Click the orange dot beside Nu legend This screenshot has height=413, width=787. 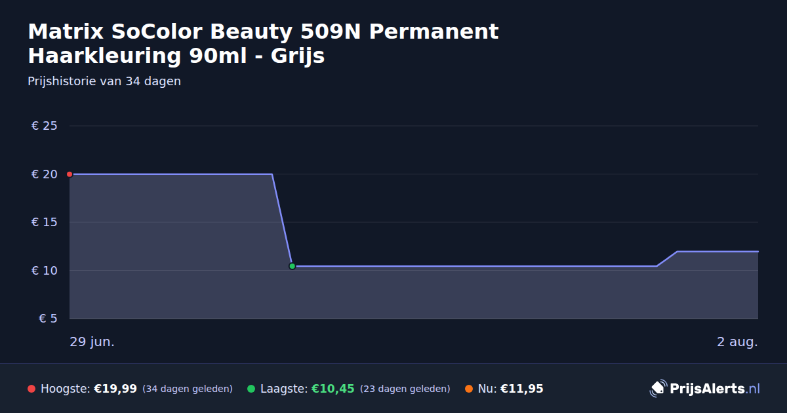point(469,389)
